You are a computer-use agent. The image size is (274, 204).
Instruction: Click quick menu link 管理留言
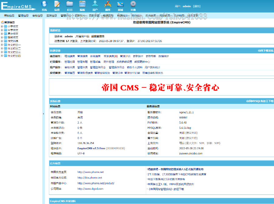coord(70,73)
